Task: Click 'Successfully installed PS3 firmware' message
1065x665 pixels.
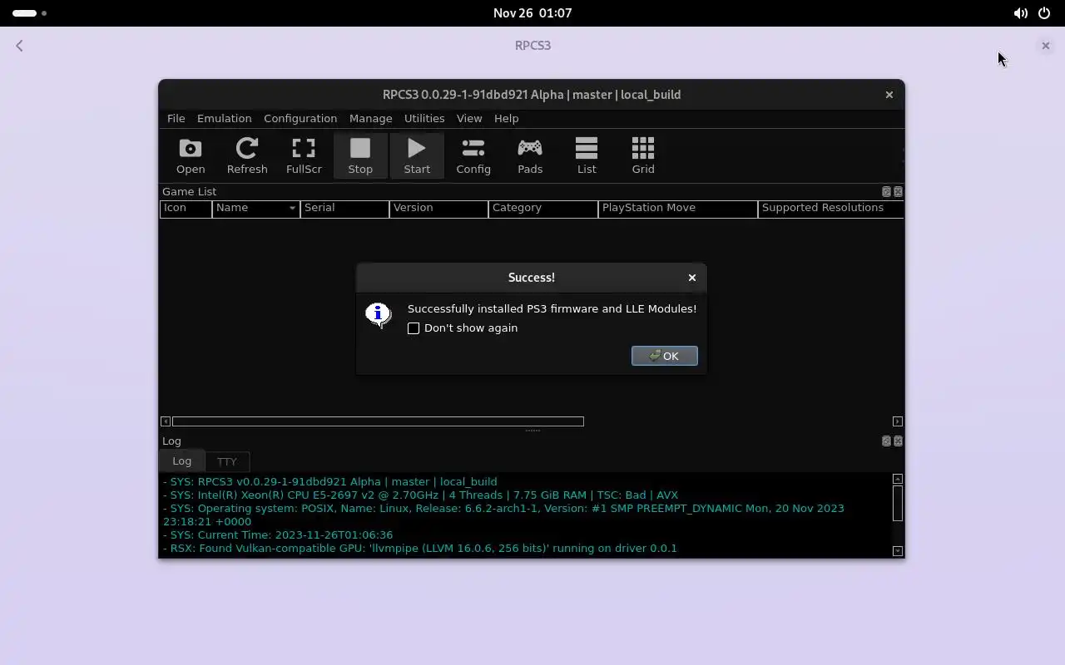Action: (x=552, y=309)
